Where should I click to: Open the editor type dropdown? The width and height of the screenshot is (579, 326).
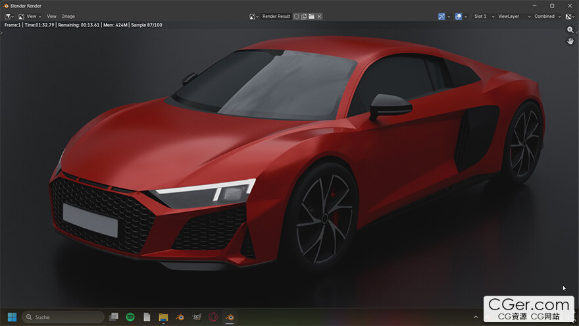click(9, 16)
